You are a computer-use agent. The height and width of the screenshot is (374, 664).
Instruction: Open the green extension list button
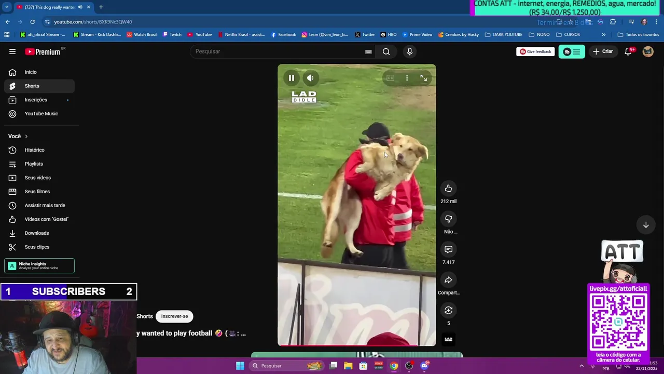[x=572, y=51]
